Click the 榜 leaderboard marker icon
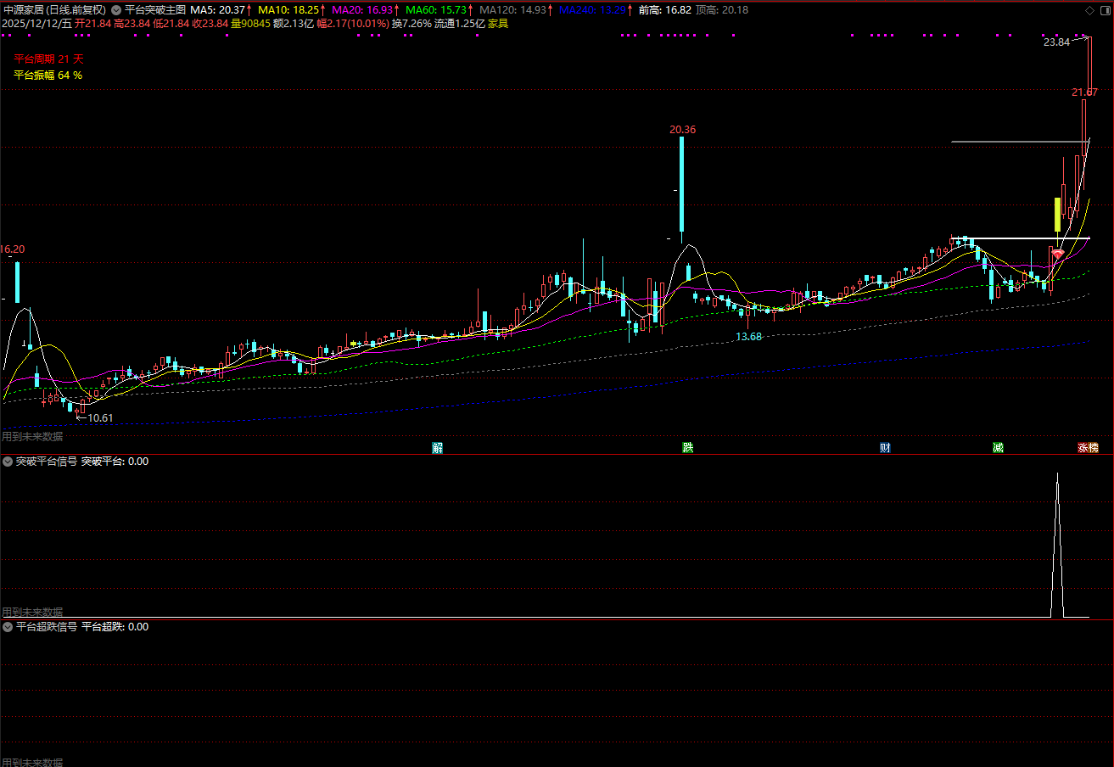1114x767 pixels. point(1094,448)
